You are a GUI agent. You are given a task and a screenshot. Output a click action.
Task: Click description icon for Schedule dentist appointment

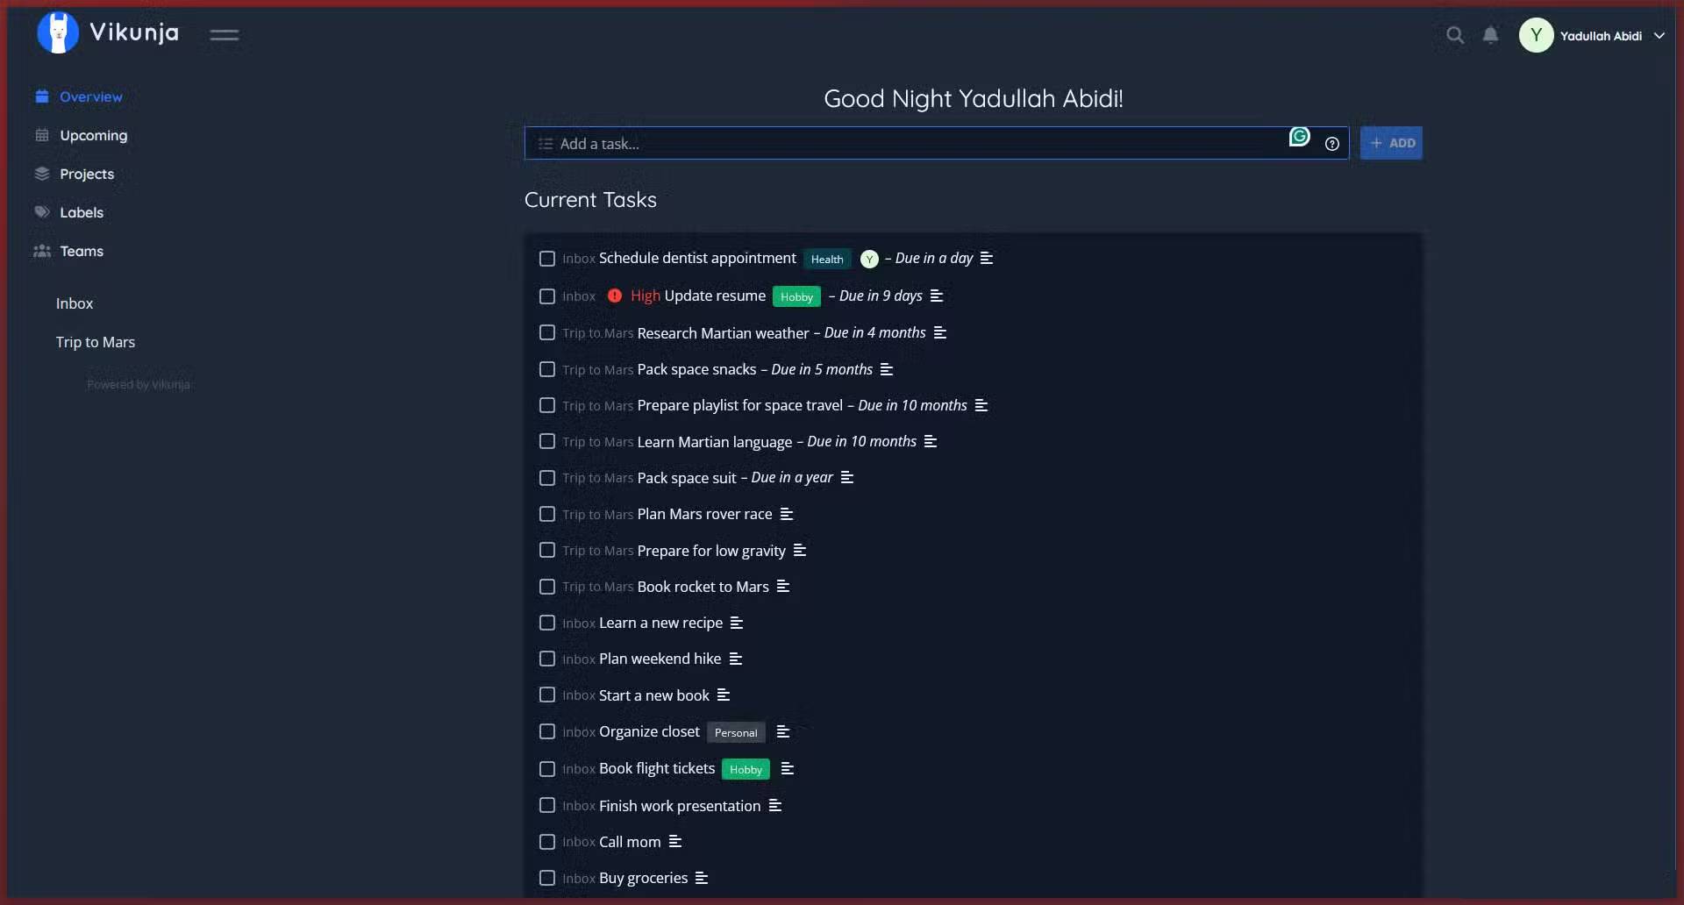pyautogui.click(x=987, y=258)
